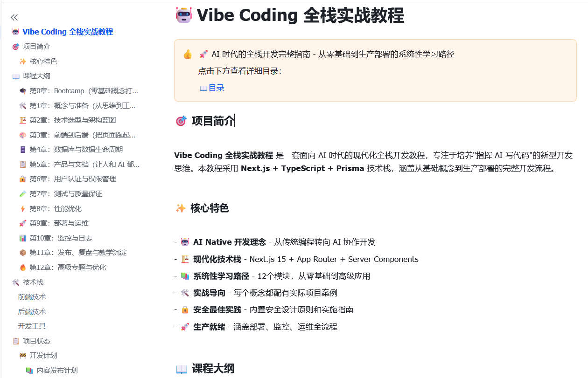Image resolution: width=588 pixels, height=378 pixels.
Task: Open 第10章: 监控与日志 entry
Action: 61,238
